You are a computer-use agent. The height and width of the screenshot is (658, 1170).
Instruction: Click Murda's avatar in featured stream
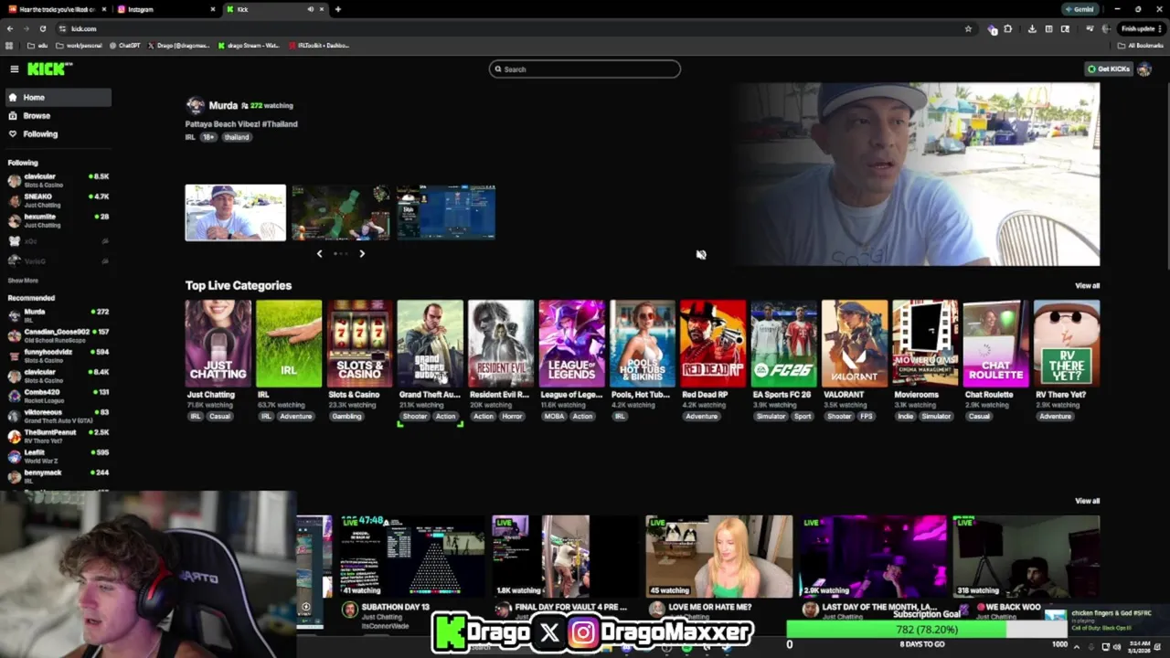[x=195, y=105]
